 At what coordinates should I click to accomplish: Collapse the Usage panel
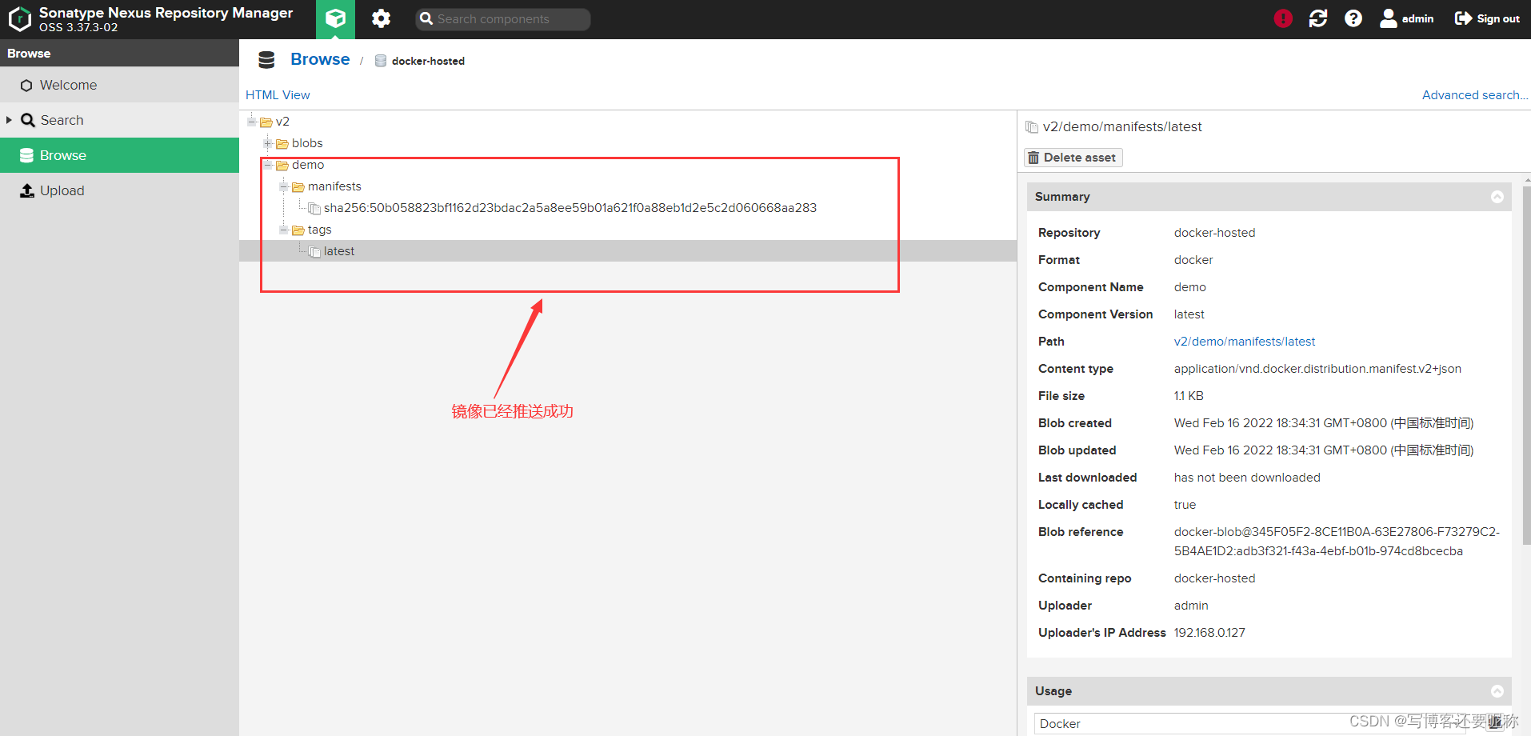[x=1497, y=691]
